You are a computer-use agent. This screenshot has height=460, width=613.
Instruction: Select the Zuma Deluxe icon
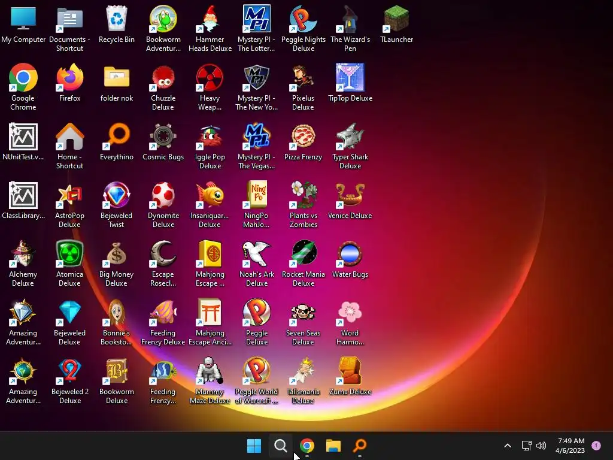(350, 370)
